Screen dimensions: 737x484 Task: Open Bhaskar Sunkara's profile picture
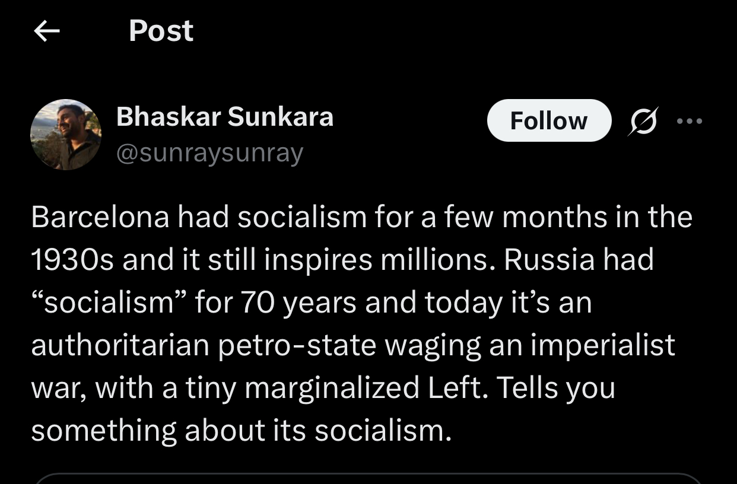(x=66, y=135)
